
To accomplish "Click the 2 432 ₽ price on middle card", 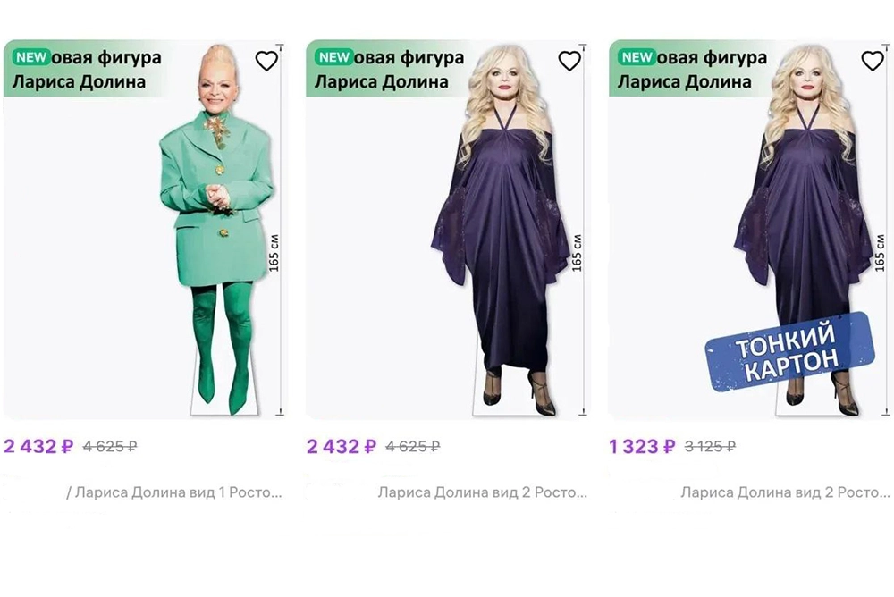I will pyautogui.click(x=341, y=446).
